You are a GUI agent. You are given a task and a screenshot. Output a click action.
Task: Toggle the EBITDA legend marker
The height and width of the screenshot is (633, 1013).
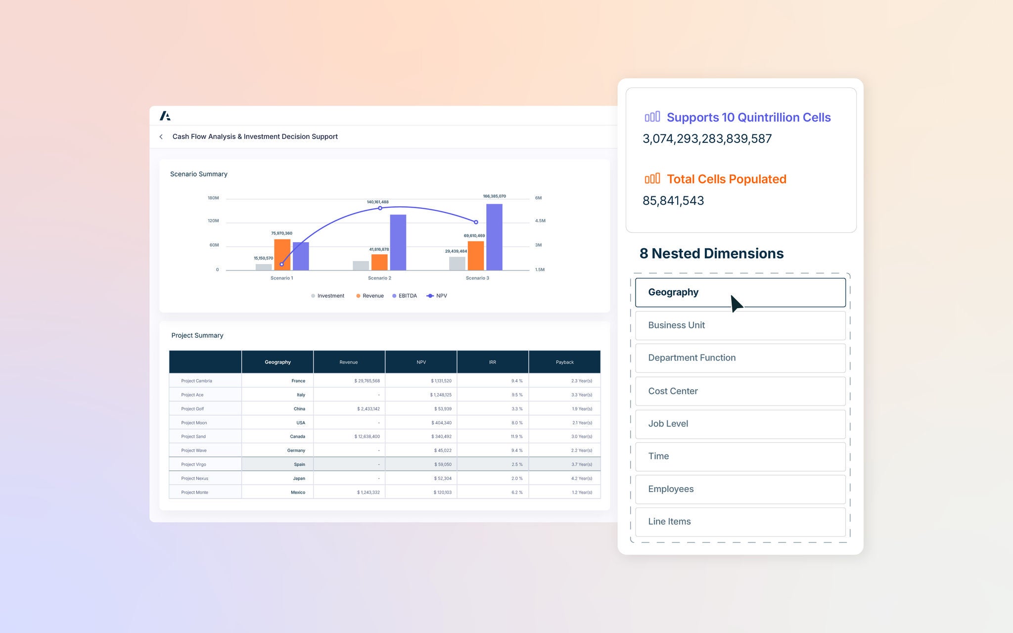pos(394,296)
